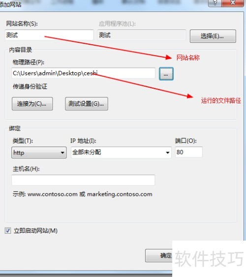Click the browse ellipsis button for physical path

(166, 74)
